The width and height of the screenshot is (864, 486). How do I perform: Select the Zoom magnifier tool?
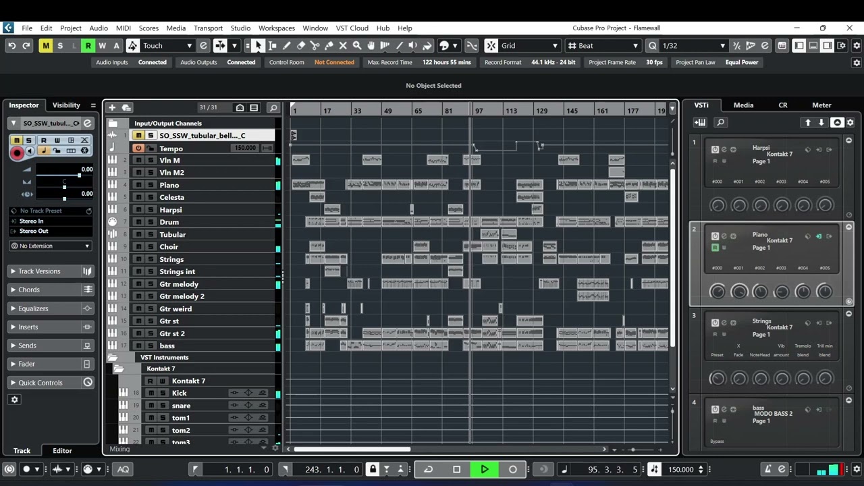[x=357, y=46]
